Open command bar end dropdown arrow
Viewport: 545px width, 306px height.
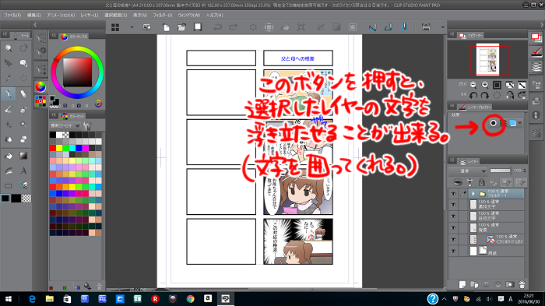coord(442,27)
